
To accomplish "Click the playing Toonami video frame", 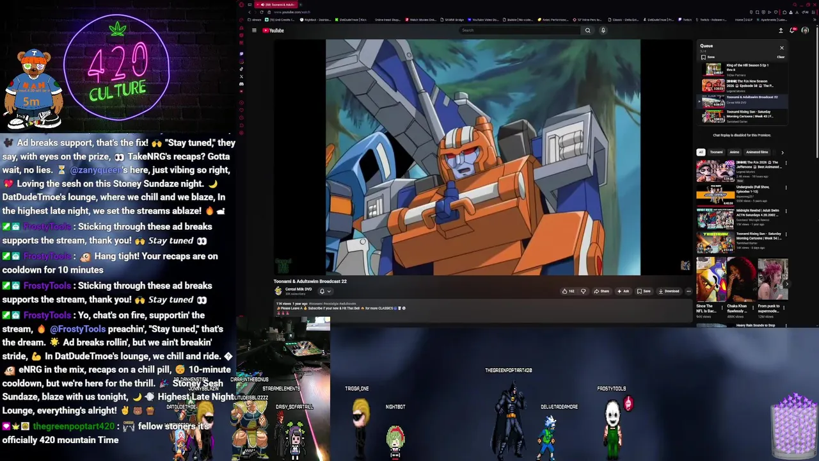I will [483, 157].
